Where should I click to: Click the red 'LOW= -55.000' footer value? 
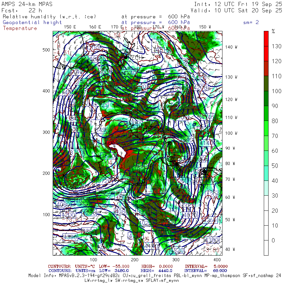[x=114, y=266]
